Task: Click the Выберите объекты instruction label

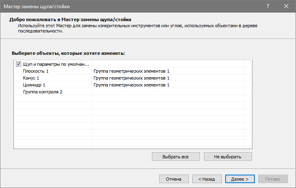Action: tap(68, 53)
